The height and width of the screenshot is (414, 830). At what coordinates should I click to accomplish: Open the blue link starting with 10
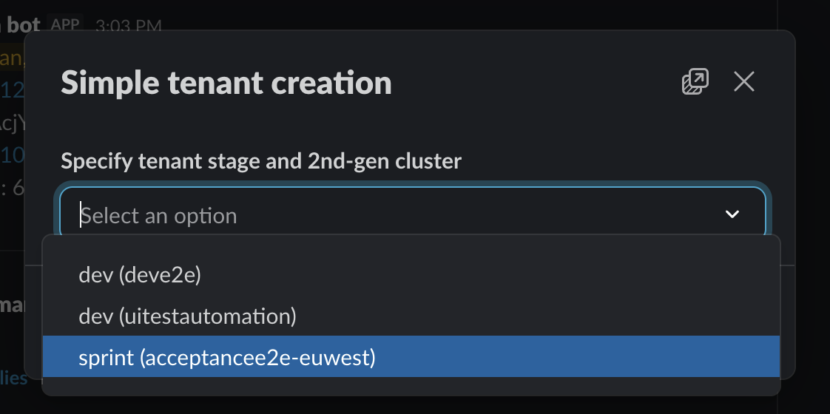point(13,155)
